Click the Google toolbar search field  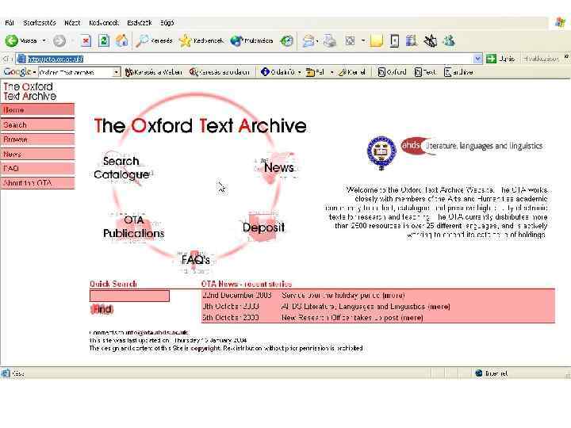pos(76,72)
